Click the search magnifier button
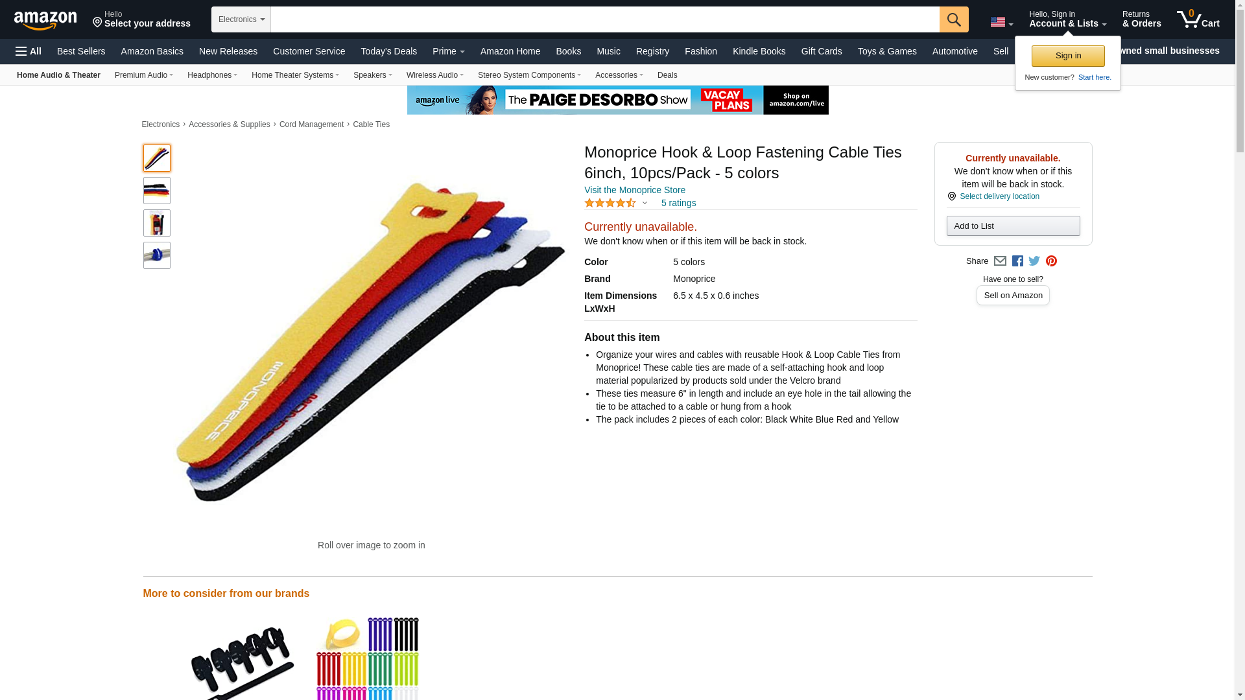 coord(954,19)
